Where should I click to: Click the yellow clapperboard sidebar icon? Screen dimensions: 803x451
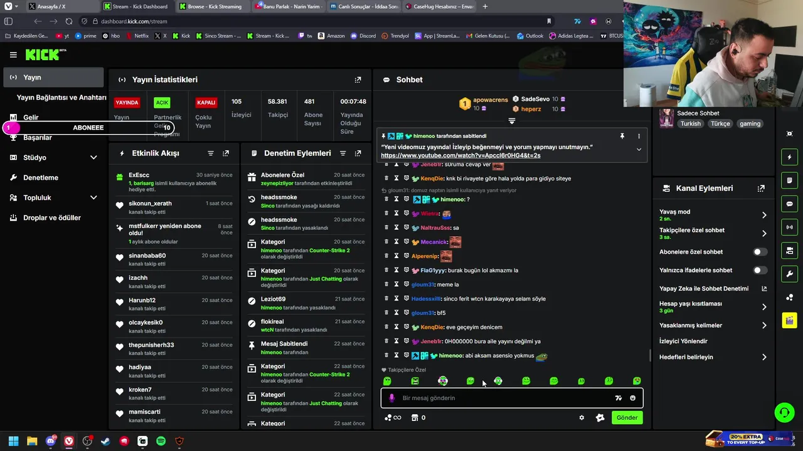click(789, 320)
